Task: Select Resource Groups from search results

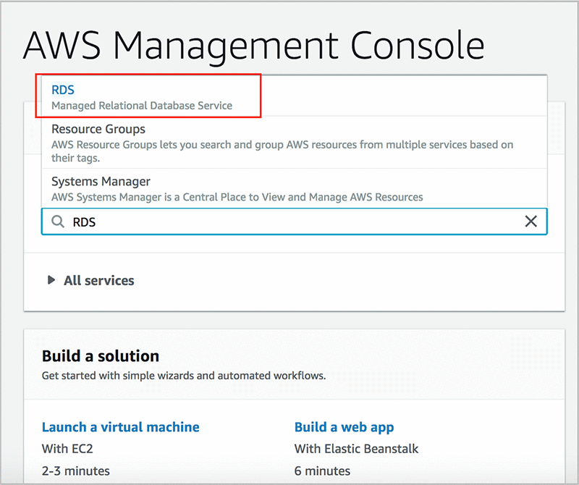Action: click(x=98, y=130)
